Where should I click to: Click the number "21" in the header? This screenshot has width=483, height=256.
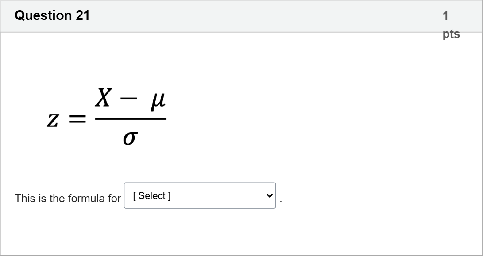click(x=82, y=15)
